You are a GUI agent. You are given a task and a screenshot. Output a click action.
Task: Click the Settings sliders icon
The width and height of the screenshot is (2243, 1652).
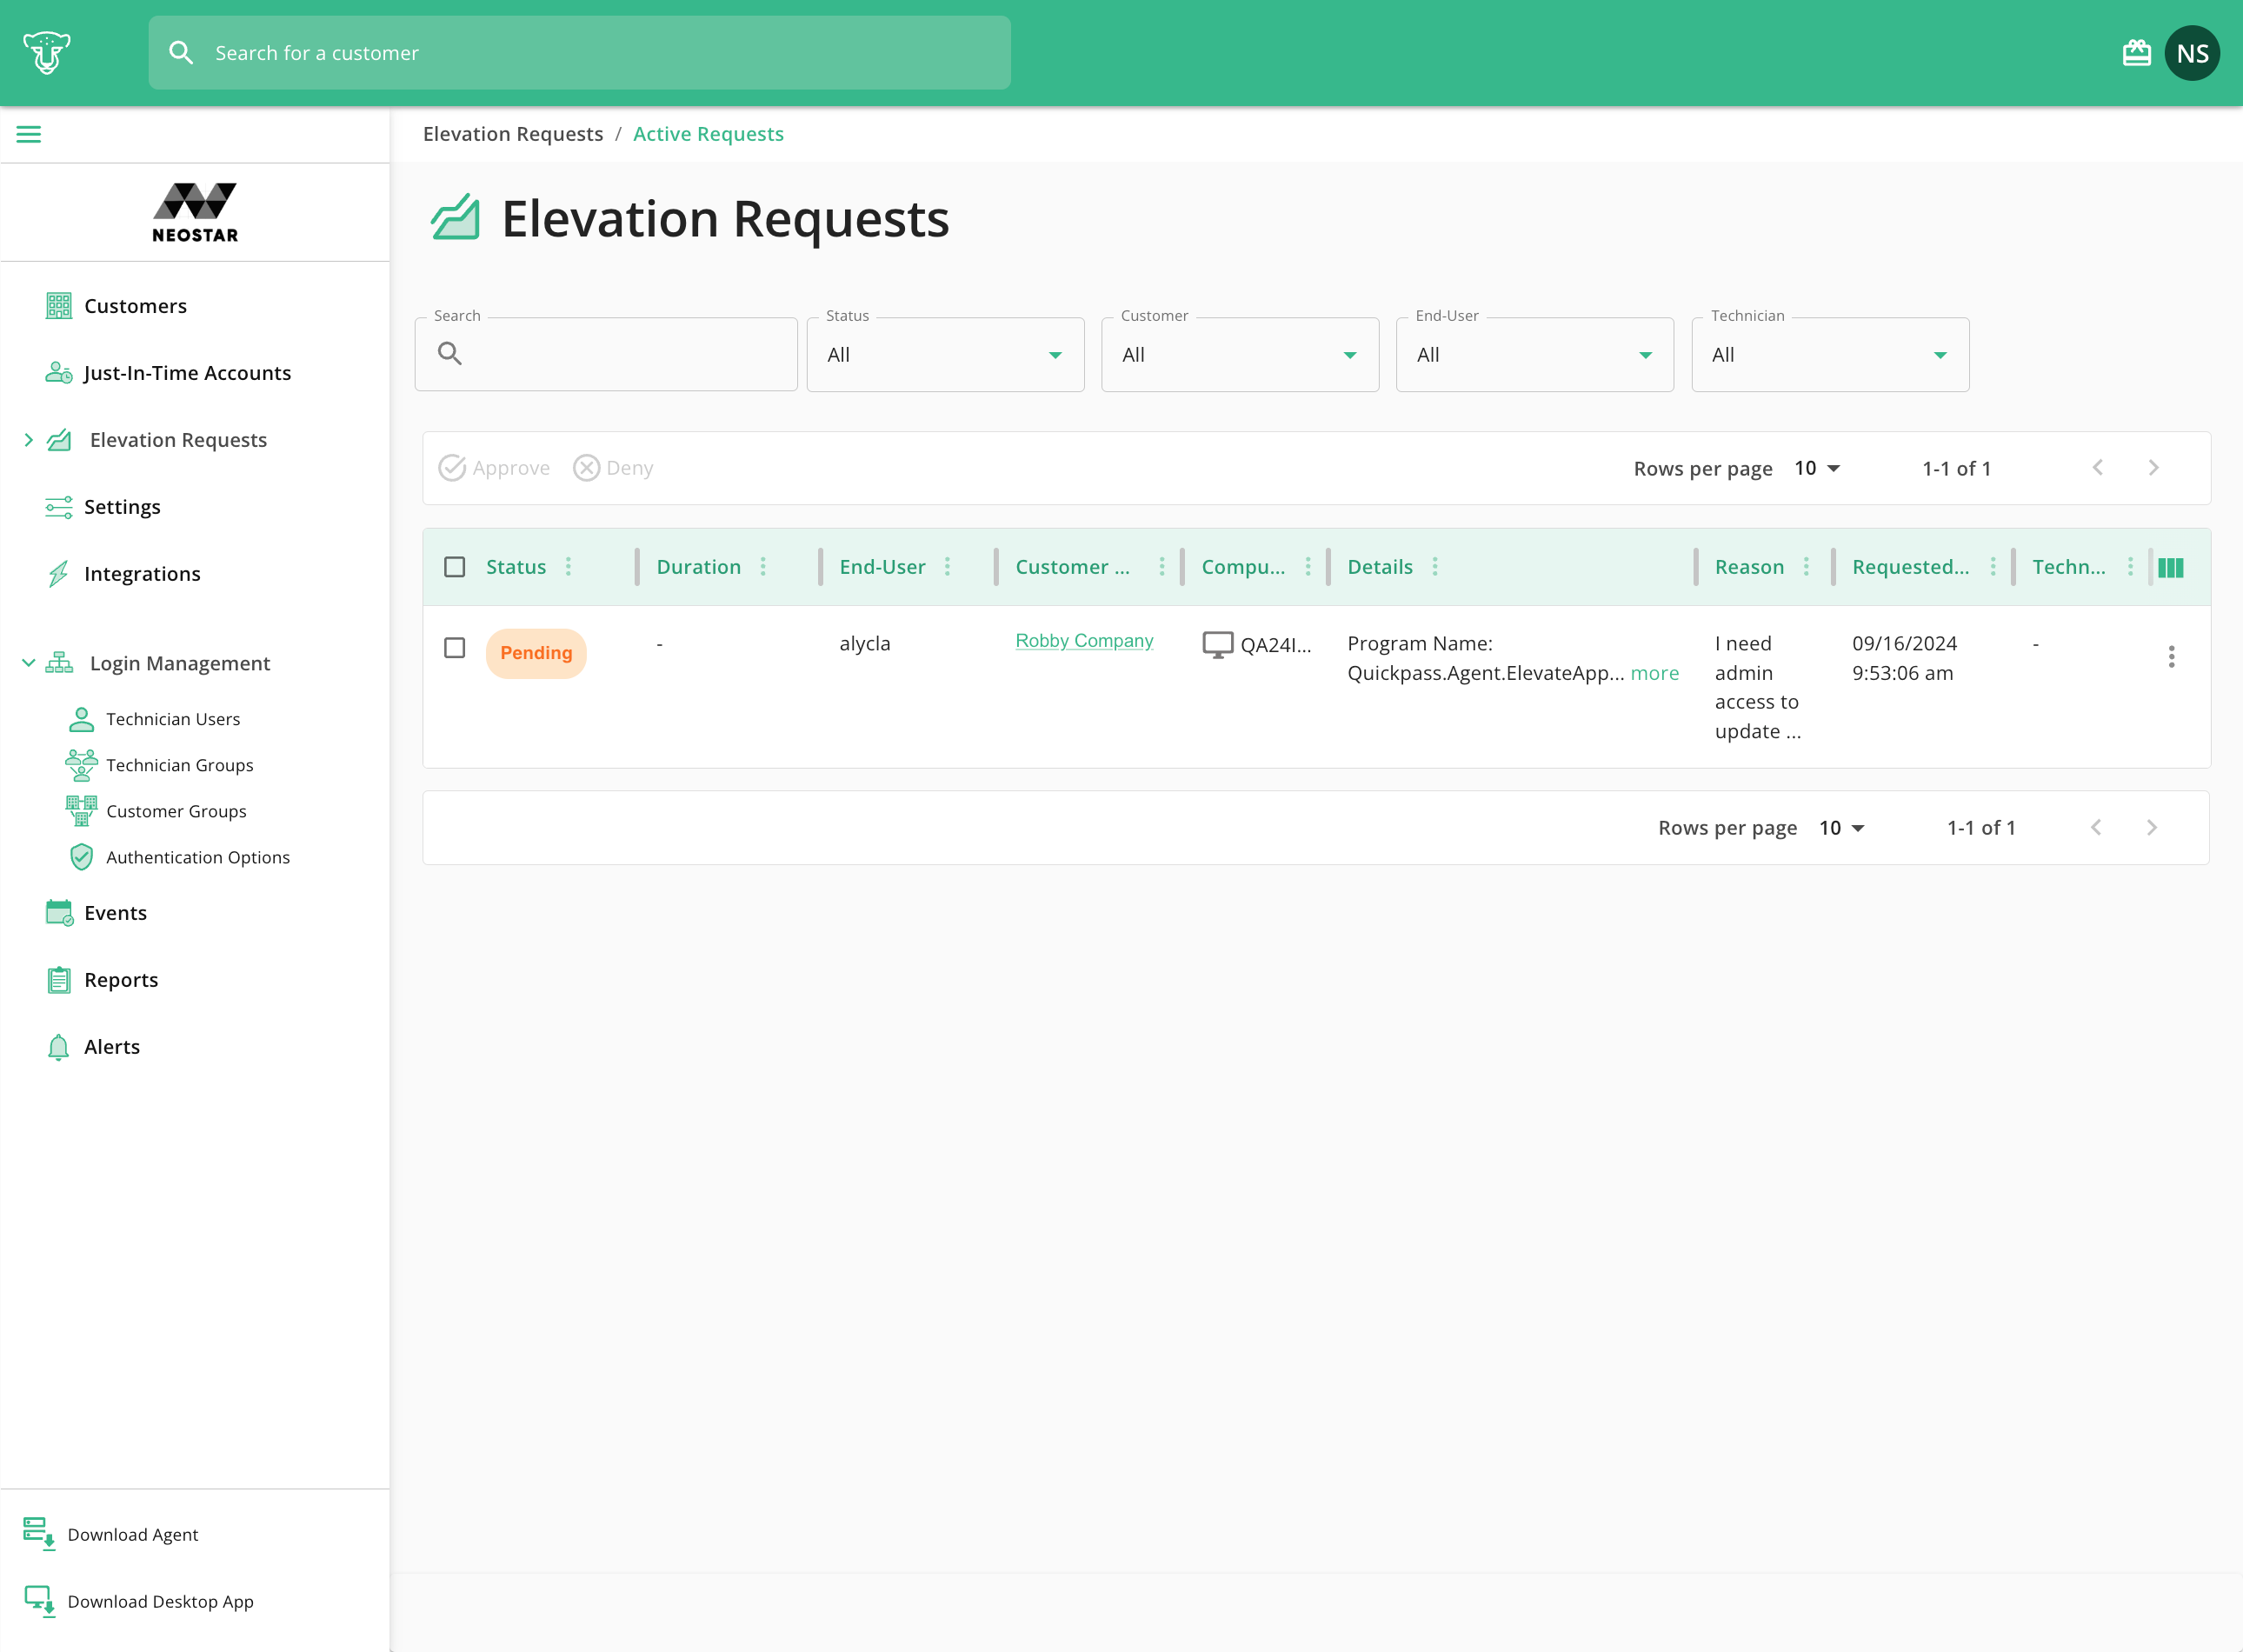[x=59, y=507]
